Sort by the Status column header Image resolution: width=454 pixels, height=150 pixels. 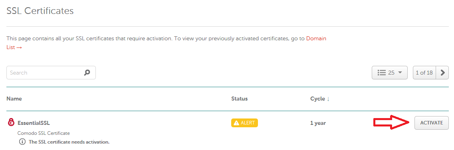(x=240, y=99)
